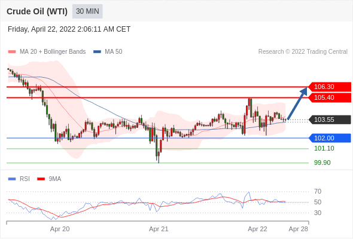Screen dimensions: 353x239
Task: Toggle the RSI legend entry
Action: coord(19,179)
